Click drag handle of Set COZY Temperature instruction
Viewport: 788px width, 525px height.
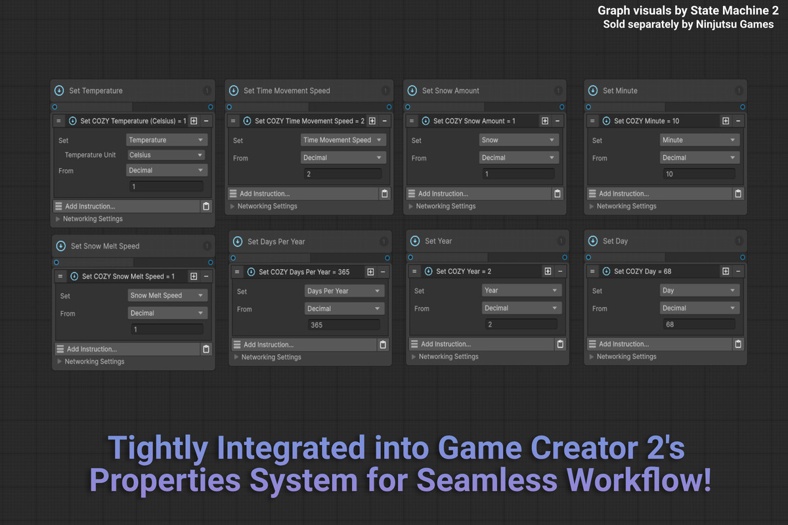tap(58, 121)
